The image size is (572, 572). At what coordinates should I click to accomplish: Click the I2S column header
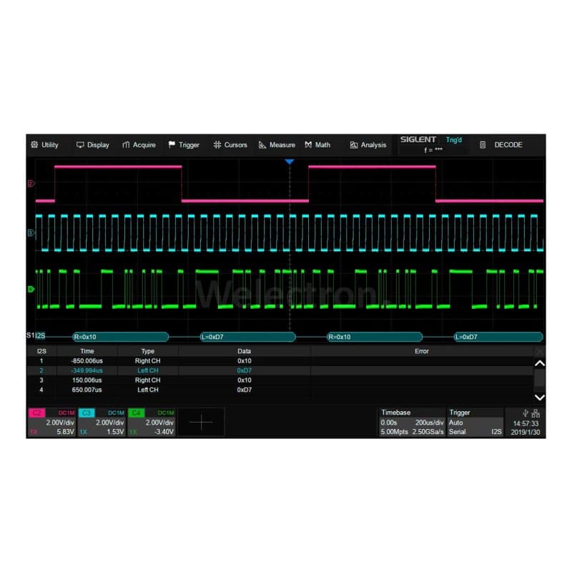41,351
